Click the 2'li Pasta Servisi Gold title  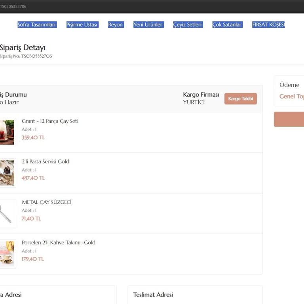tap(46, 161)
